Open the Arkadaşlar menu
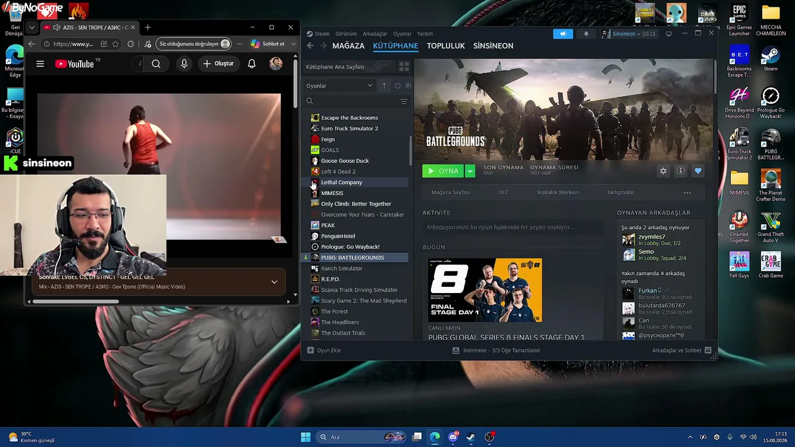795x447 pixels. (x=375, y=34)
